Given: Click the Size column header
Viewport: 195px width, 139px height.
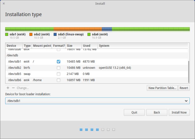Looking at the screenshot, I should click(x=70, y=46).
